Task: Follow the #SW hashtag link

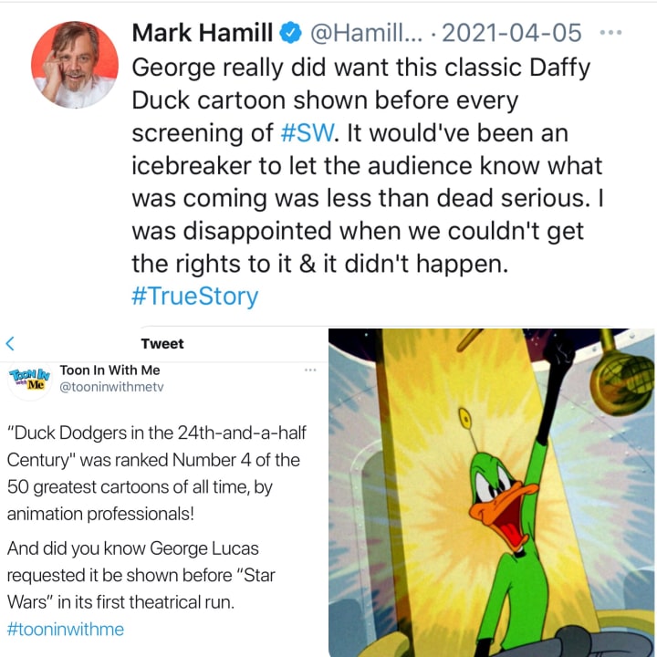Action: click(308, 133)
